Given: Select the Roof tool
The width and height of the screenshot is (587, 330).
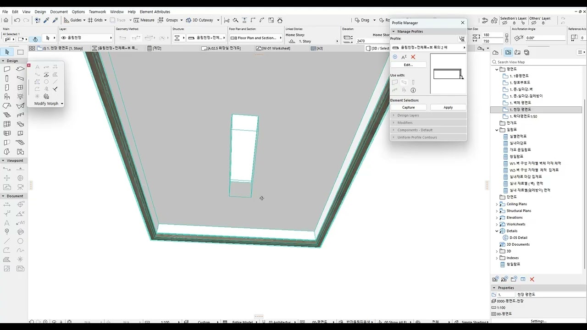Looking at the screenshot, I should pyautogui.click(x=7, y=106).
